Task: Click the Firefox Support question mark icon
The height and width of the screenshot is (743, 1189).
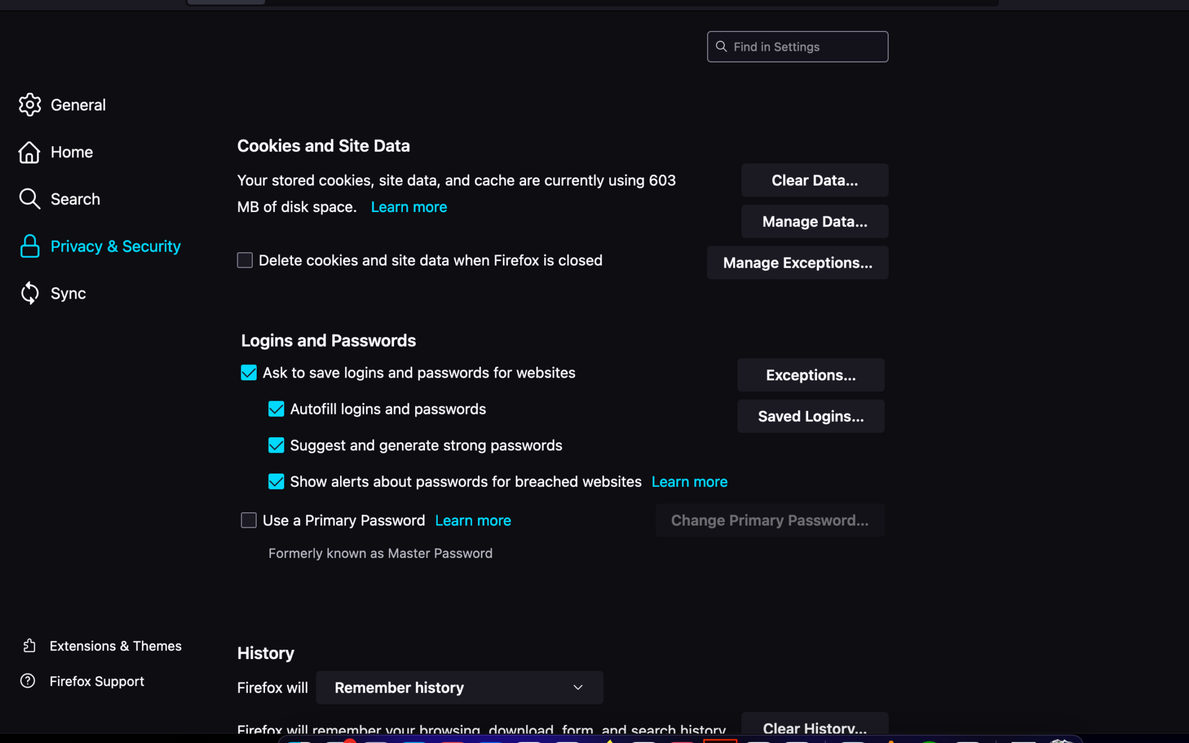Action: (28, 681)
